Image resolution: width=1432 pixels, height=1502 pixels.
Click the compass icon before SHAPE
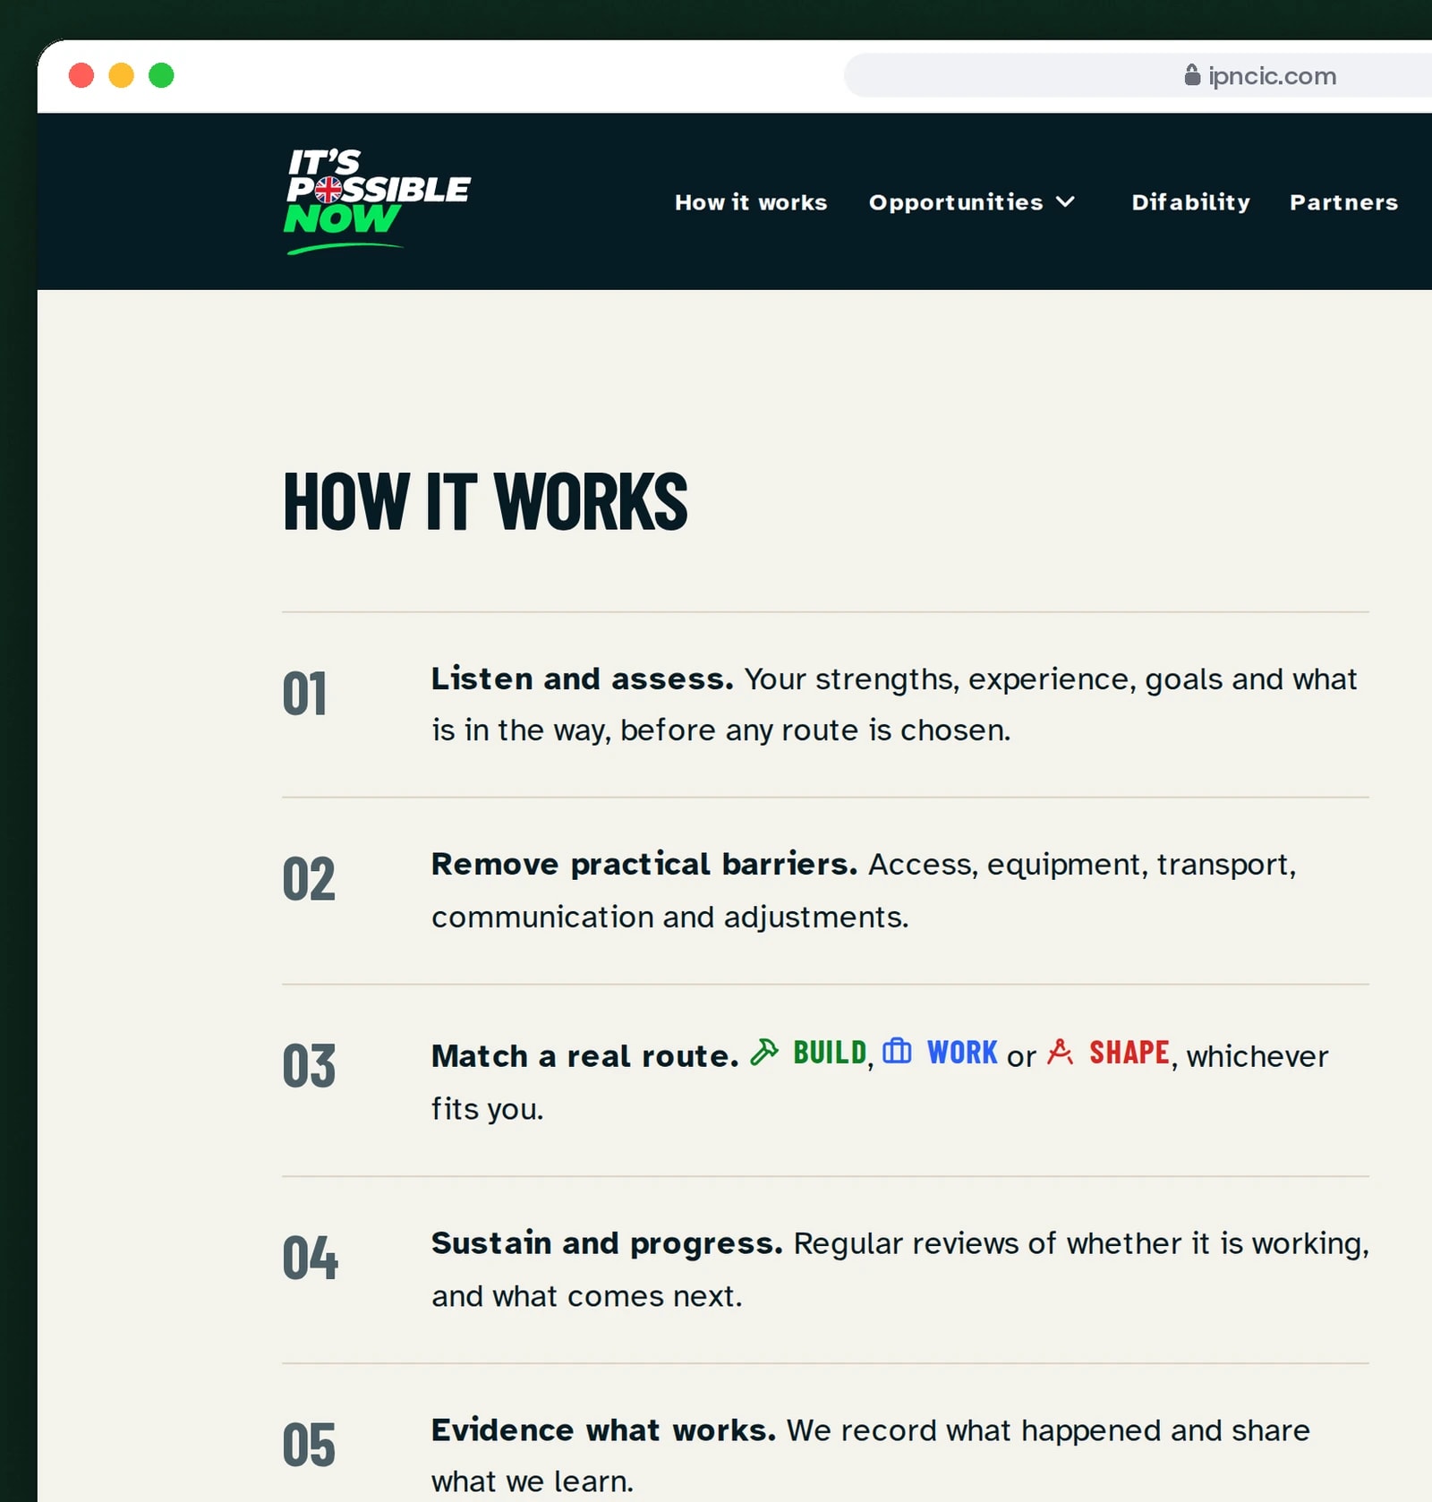[x=1060, y=1052]
